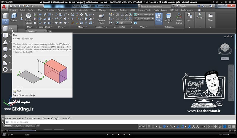This screenshot has height=138, width=237.
Task: Click the Solid Union icon in Solid Editing
Action: (40, 15)
